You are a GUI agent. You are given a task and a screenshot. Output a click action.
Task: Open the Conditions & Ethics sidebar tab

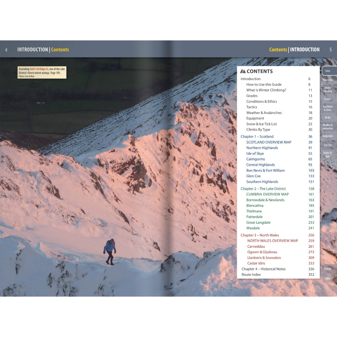pos(327,109)
